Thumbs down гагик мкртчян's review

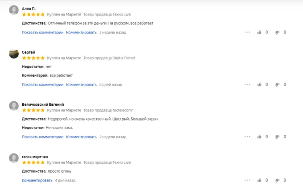pyautogui.click(x=277, y=180)
